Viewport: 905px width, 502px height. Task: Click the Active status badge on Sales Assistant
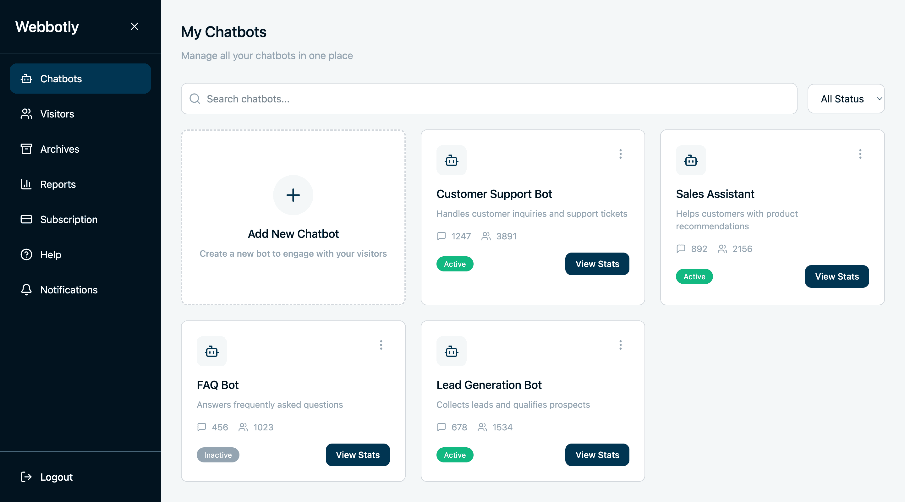coord(694,276)
